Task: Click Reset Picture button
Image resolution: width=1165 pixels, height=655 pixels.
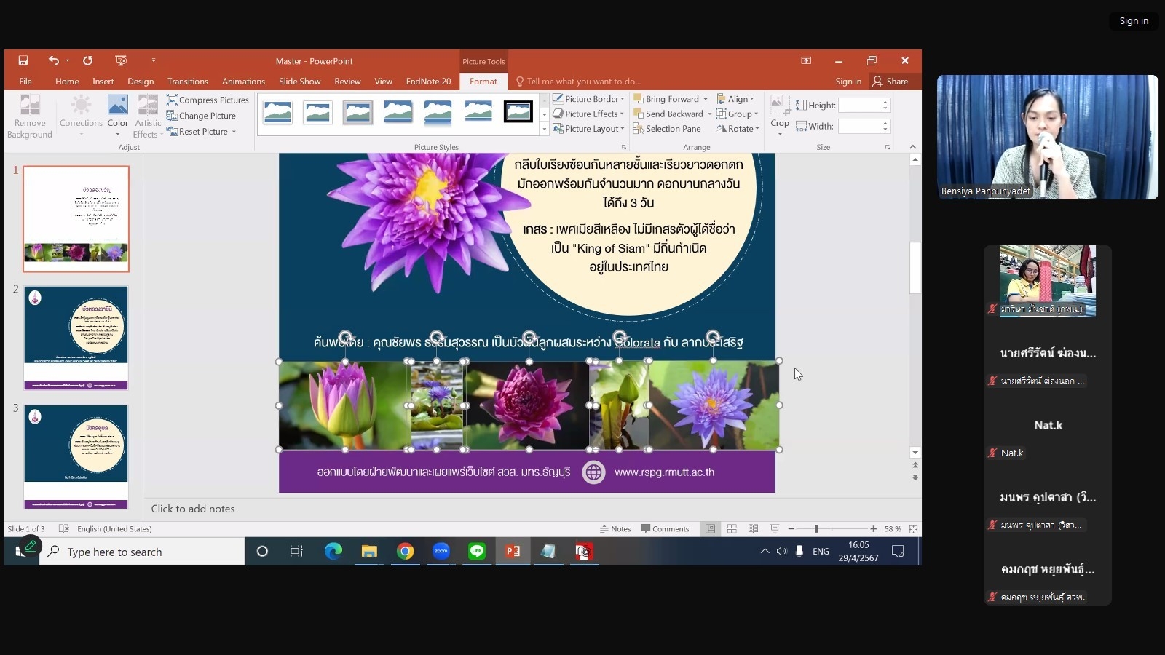Action: pos(197,132)
